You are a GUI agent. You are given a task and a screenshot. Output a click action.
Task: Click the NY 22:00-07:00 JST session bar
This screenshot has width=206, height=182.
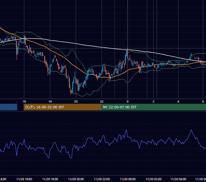[154, 107]
